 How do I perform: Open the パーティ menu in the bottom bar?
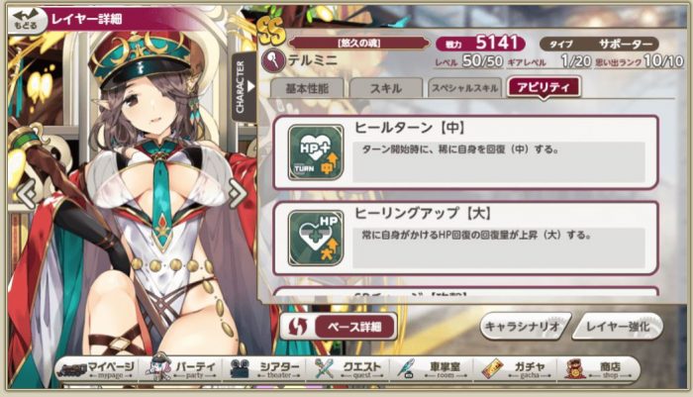click(x=182, y=368)
